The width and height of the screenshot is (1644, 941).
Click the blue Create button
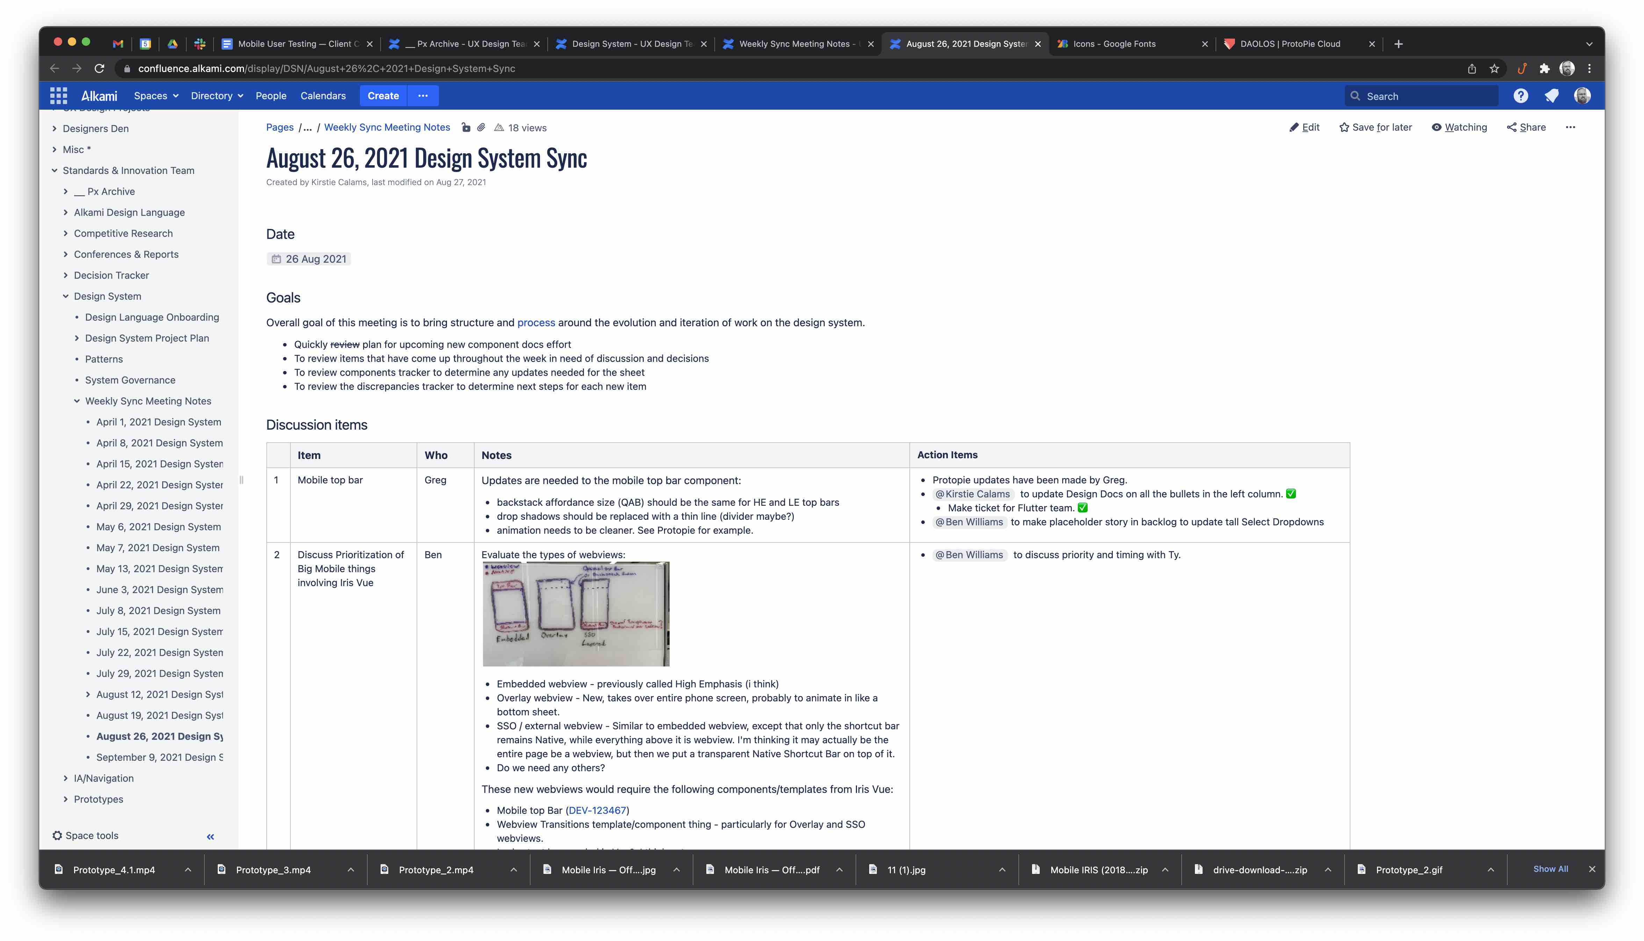[383, 96]
